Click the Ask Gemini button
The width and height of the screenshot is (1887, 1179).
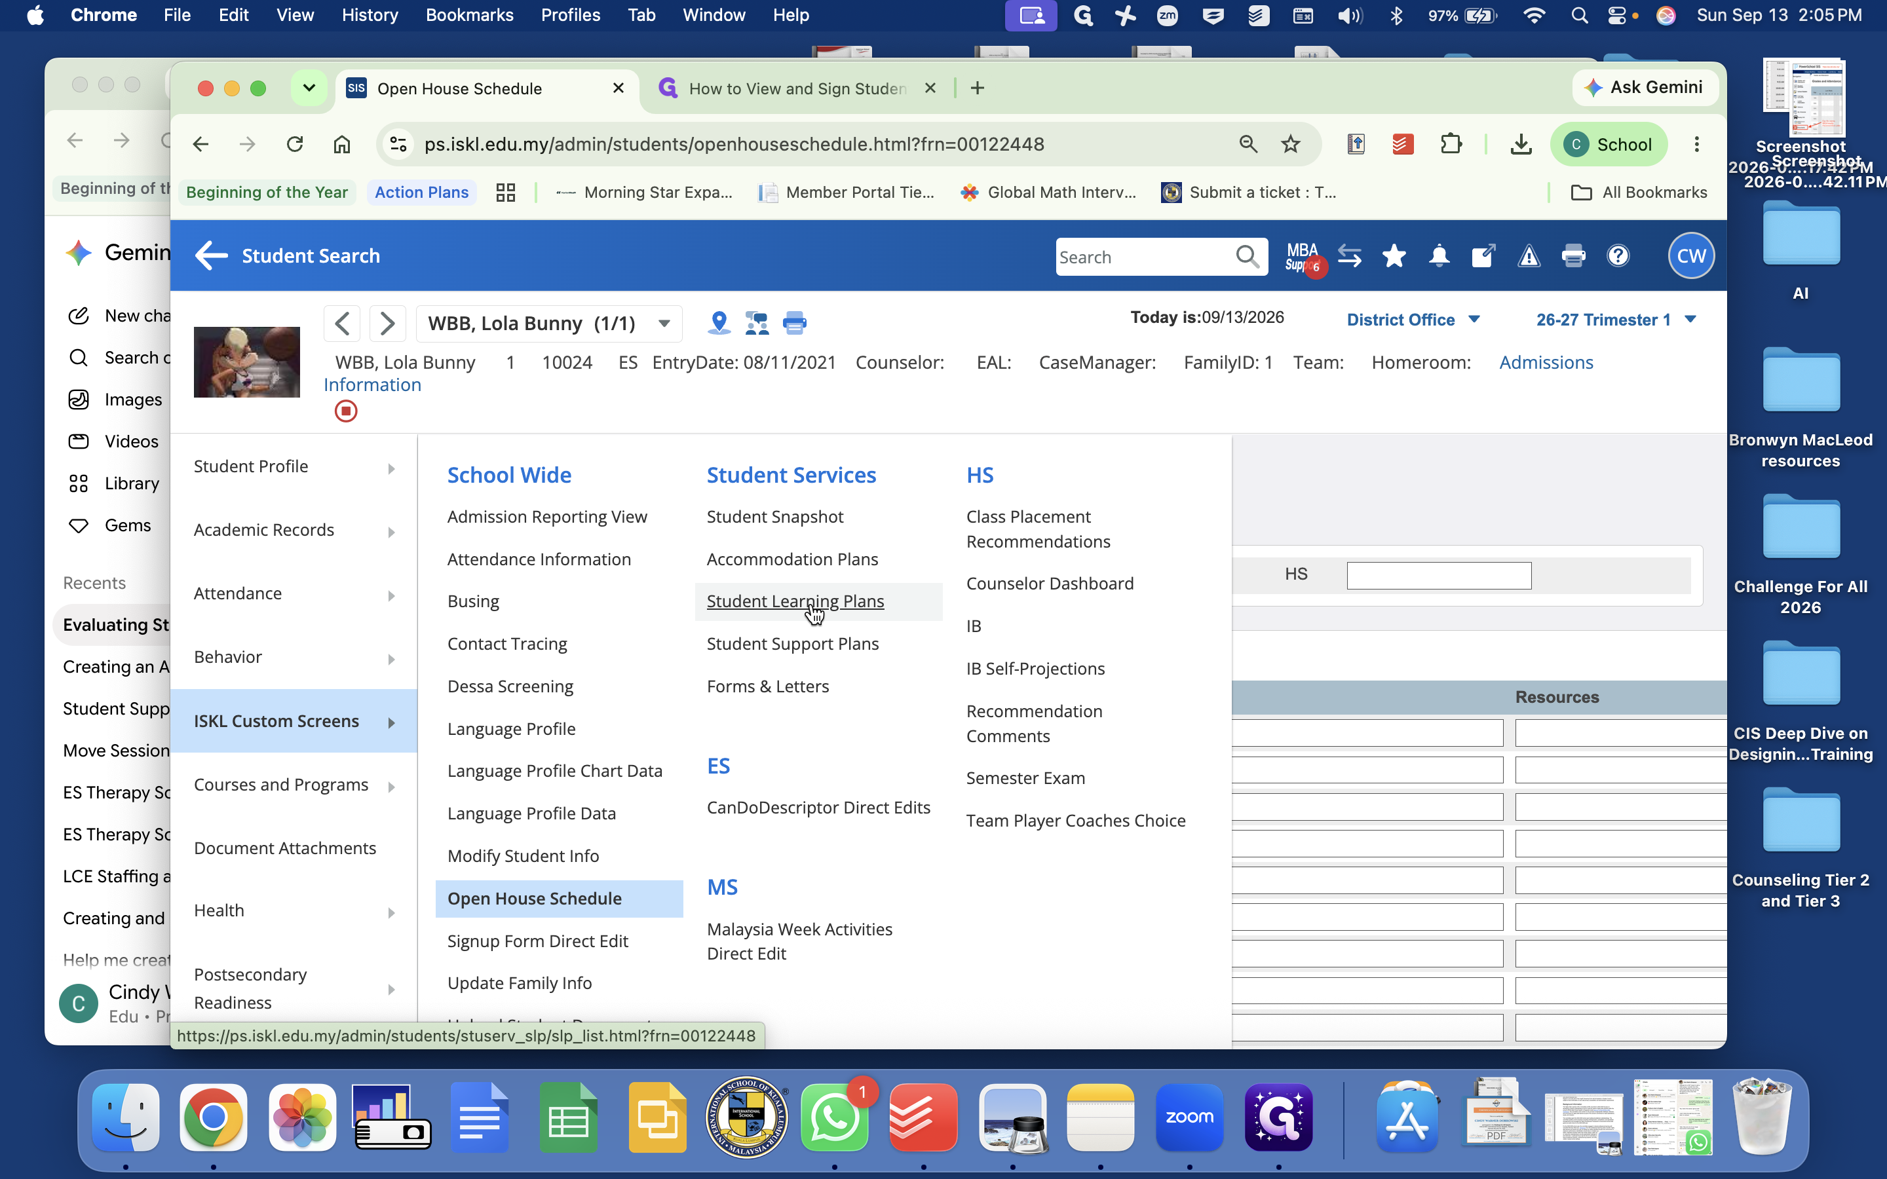pos(1645,87)
